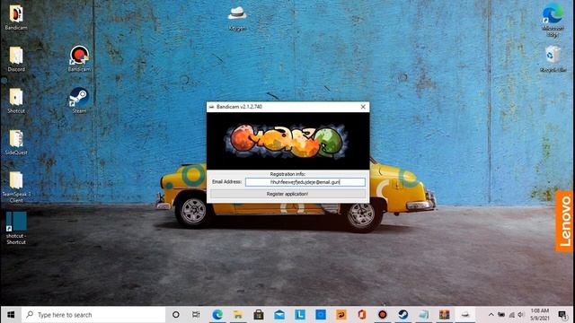The height and width of the screenshot is (323, 575).
Task: Open Microsoft Store from the taskbar
Action: click(x=259, y=315)
